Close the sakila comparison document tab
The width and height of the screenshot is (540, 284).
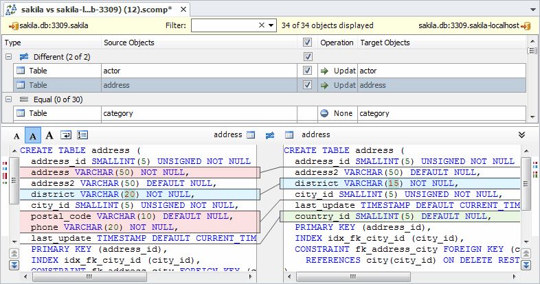coord(183,8)
